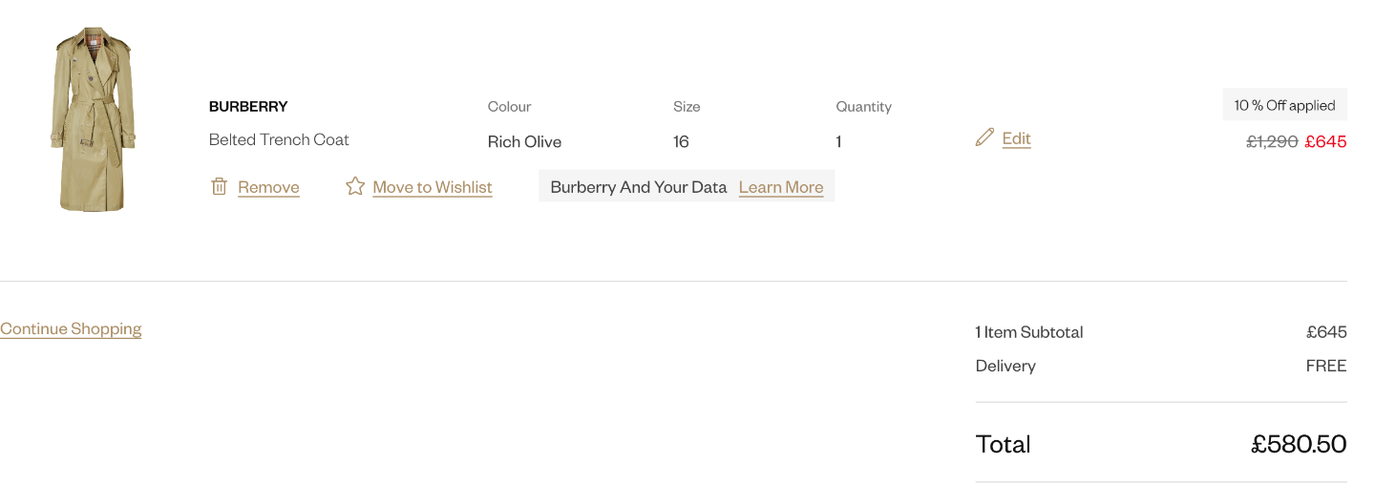The height and width of the screenshot is (485, 1375).
Task: Click the BURBERRY brand heading
Action: coord(248,106)
